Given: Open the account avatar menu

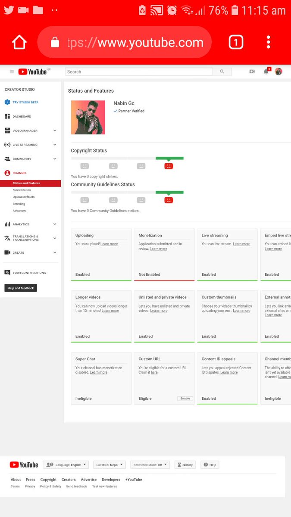Looking at the screenshot, I should point(278,72).
